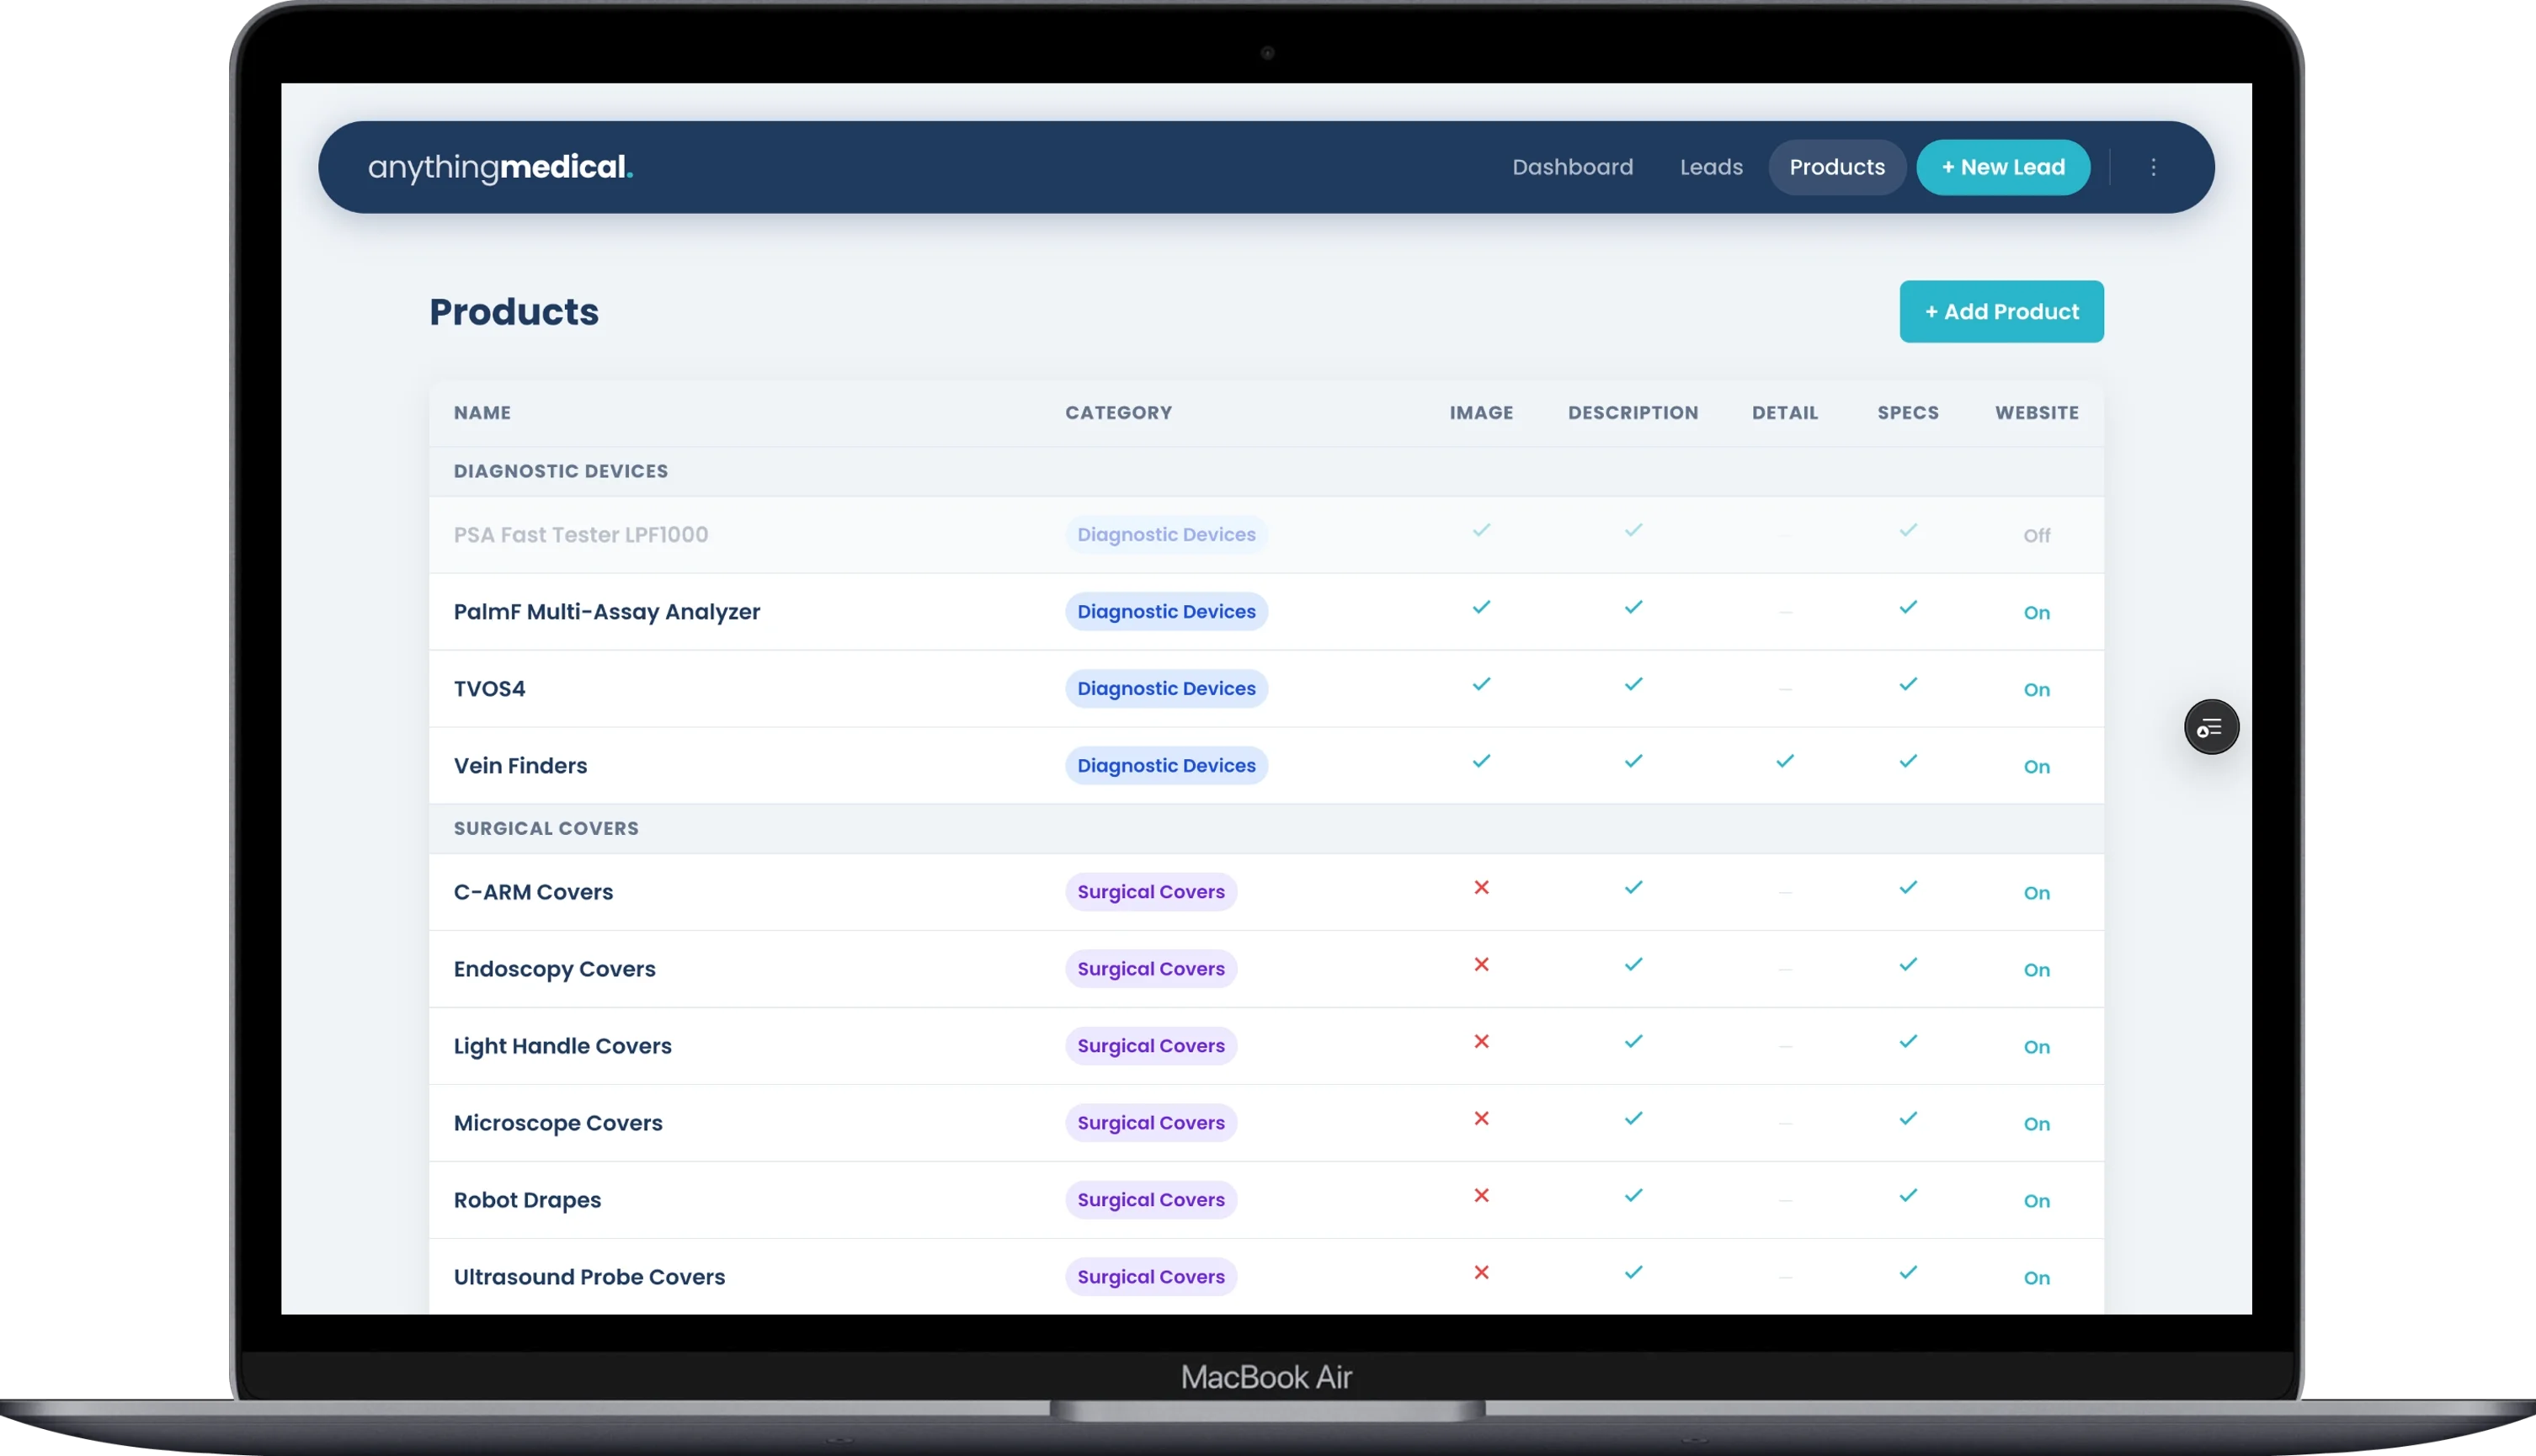This screenshot has height=1456, width=2536.
Task: Click Image red X for Light Handle Covers
Action: (x=1482, y=1041)
